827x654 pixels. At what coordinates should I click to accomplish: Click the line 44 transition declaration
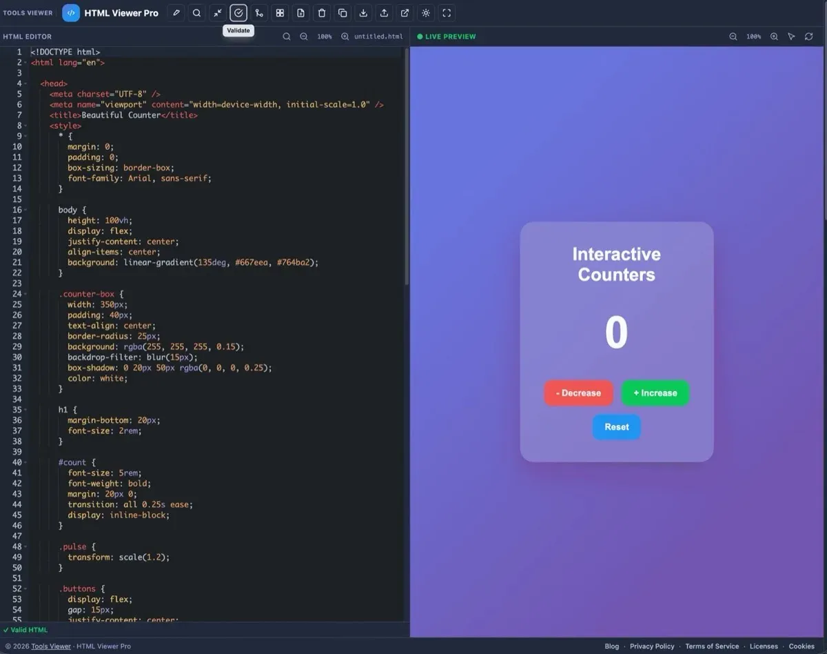[x=130, y=504]
